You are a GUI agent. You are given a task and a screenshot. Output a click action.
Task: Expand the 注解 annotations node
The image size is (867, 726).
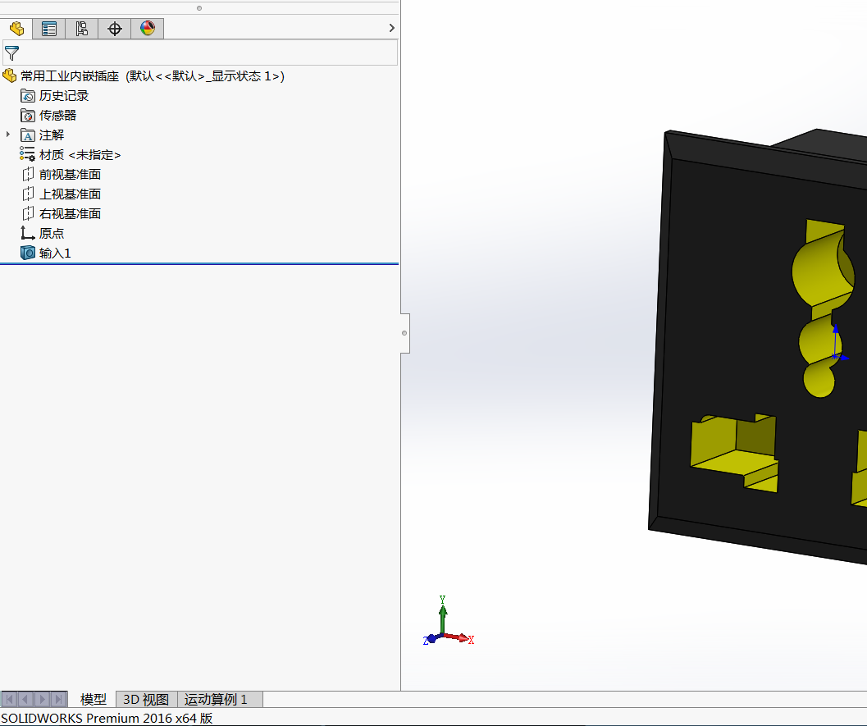(8, 135)
